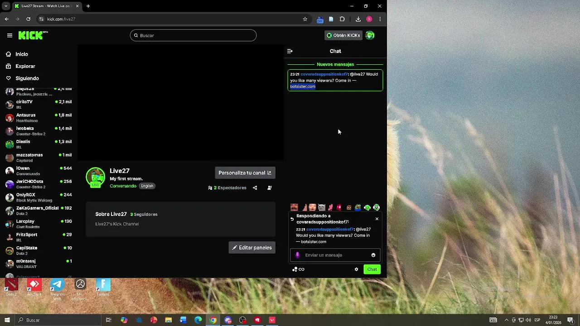This screenshot has height=326, width=580.
Task: Select the angry brown face emote
Action: pos(349,207)
